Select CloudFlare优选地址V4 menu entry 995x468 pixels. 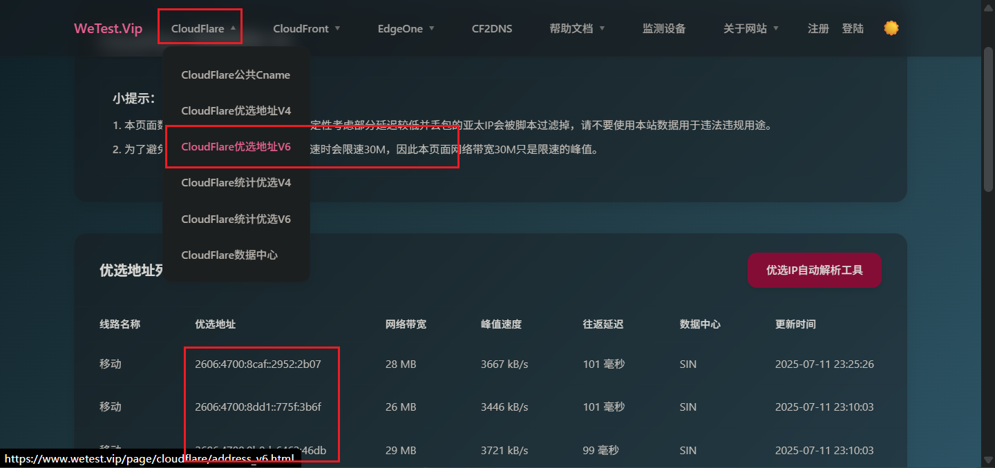(236, 110)
